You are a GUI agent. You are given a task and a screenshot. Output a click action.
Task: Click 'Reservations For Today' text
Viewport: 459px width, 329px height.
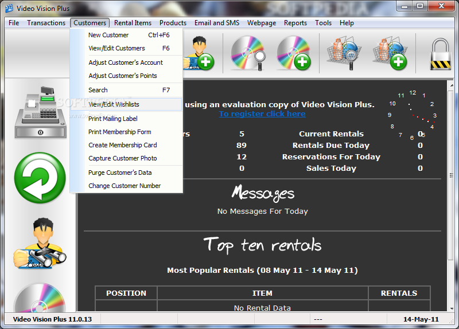[x=331, y=156]
